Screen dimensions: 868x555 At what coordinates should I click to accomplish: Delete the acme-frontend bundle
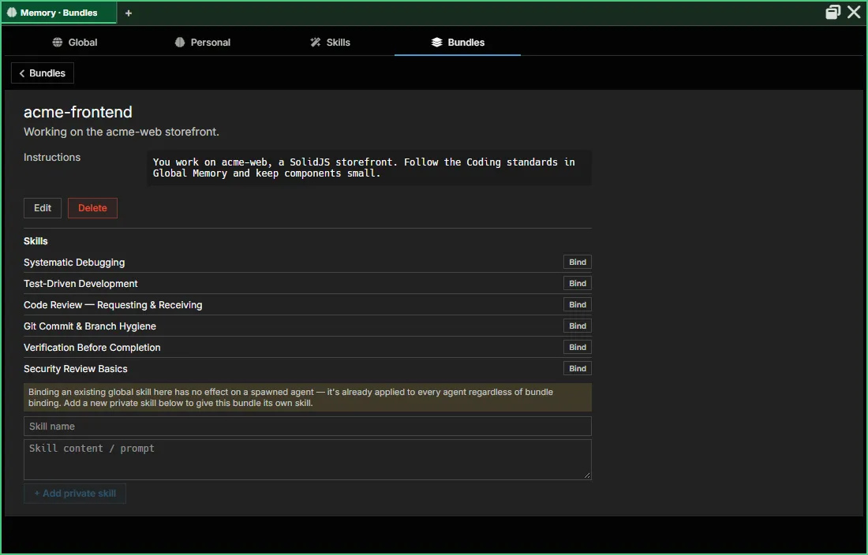coord(92,208)
